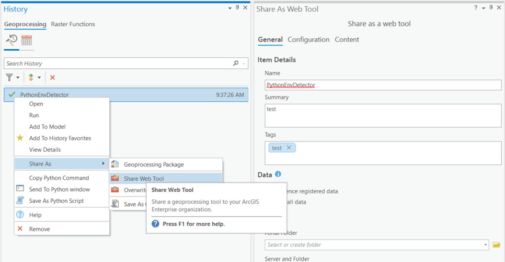Remove the 'test' tag
This screenshot has height=262, width=505.
point(289,148)
